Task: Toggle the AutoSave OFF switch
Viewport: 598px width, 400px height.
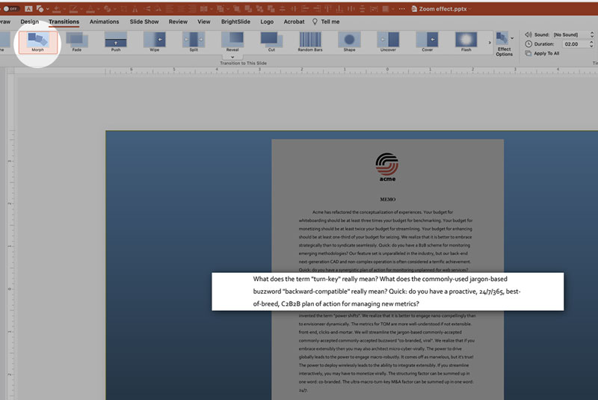Action: [x=11, y=8]
